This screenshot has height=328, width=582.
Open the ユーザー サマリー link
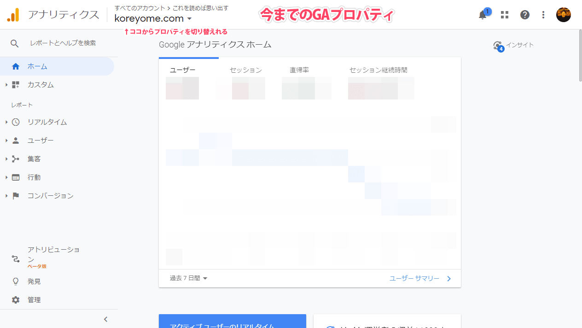click(420, 278)
